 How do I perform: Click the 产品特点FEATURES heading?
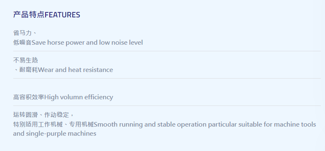click(x=47, y=15)
